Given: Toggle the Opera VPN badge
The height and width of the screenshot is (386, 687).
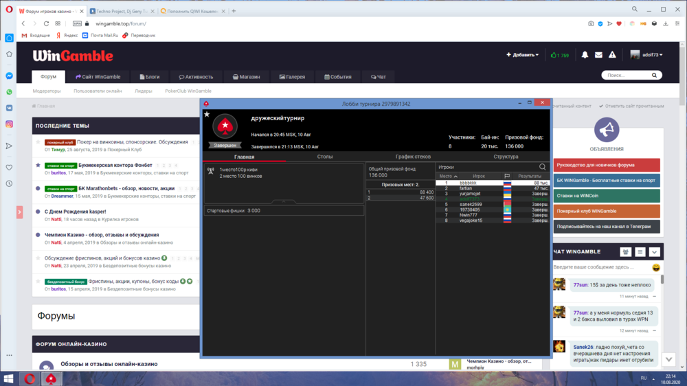Looking at the screenshot, I should (77, 23).
